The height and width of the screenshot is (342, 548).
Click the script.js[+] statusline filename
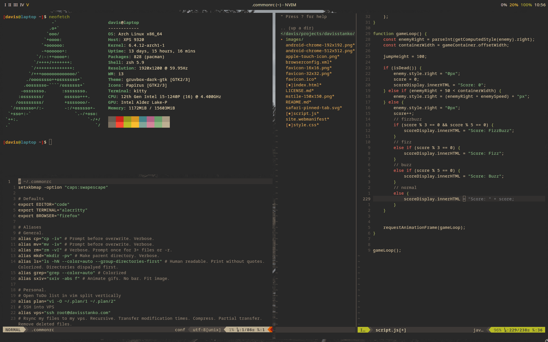point(390,330)
